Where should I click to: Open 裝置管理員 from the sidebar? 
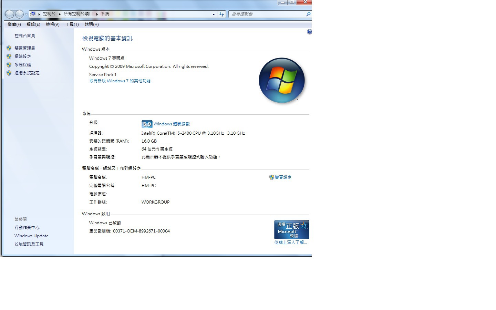click(25, 48)
